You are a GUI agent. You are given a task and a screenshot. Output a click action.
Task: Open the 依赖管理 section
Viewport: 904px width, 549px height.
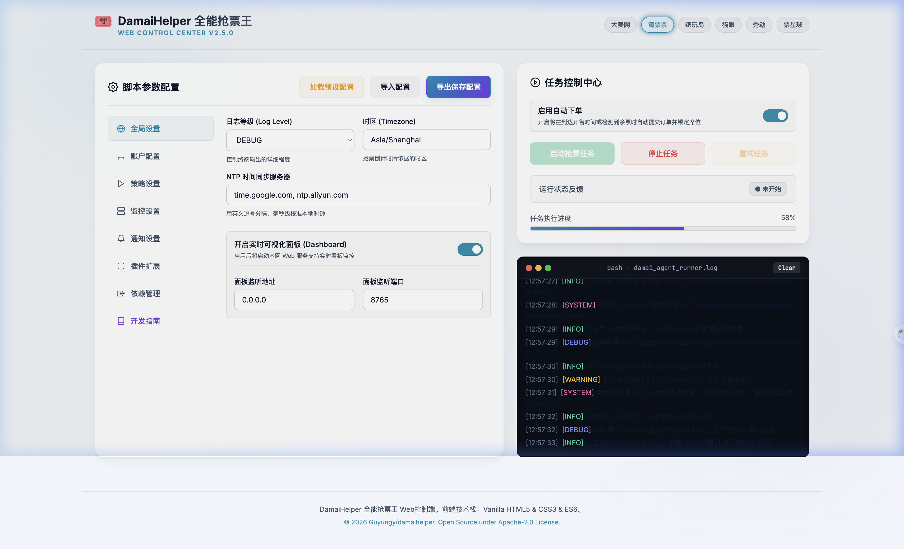point(161,294)
